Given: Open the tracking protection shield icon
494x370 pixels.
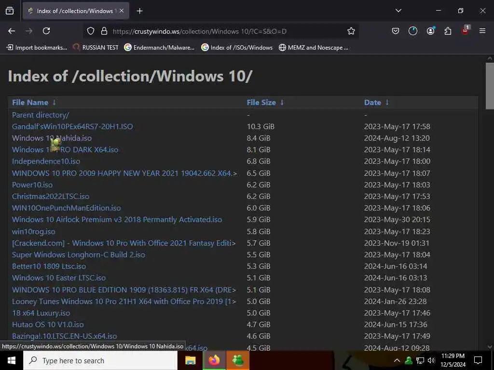Looking at the screenshot, I should 91,31.
